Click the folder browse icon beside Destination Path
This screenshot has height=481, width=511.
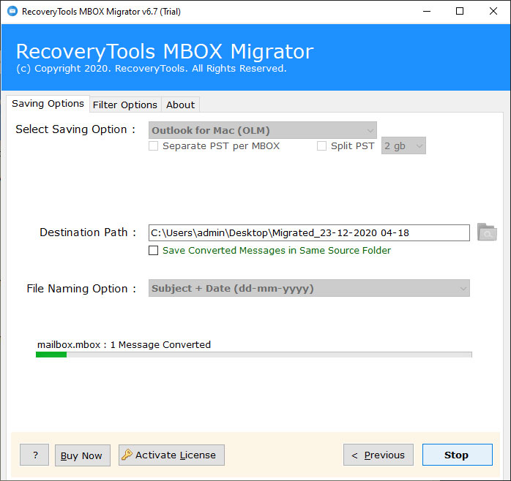[x=487, y=232]
